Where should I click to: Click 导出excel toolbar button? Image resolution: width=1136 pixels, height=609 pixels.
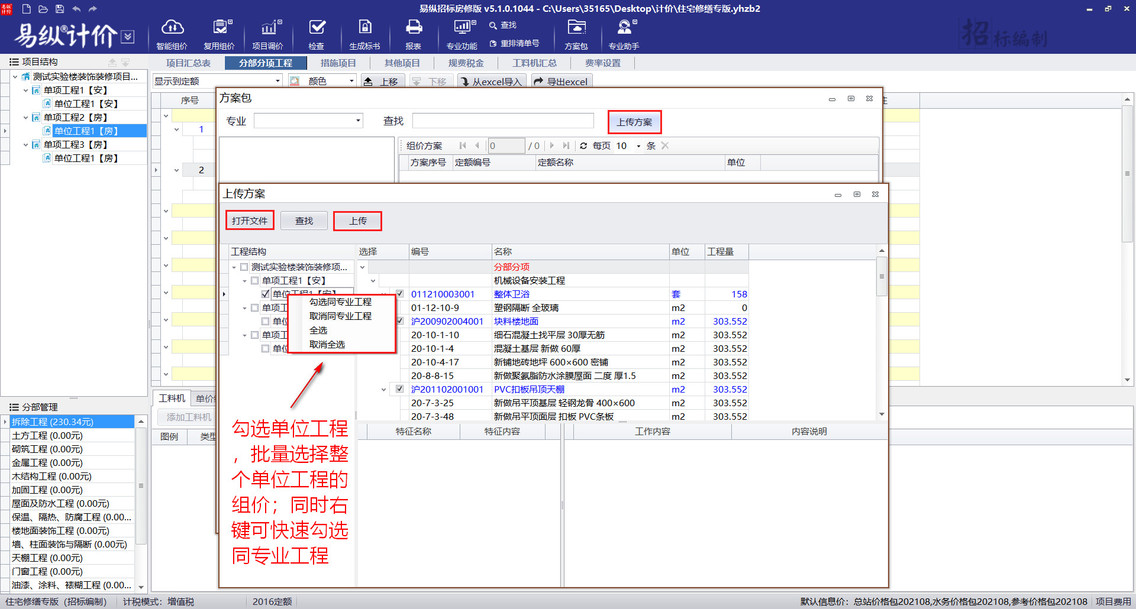point(561,82)
